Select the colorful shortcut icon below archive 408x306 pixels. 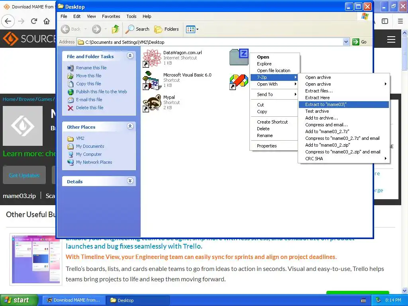(239, 82)
